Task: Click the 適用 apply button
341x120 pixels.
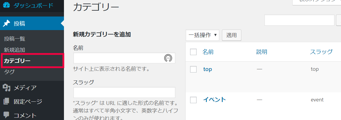Action: click(232, 35)
